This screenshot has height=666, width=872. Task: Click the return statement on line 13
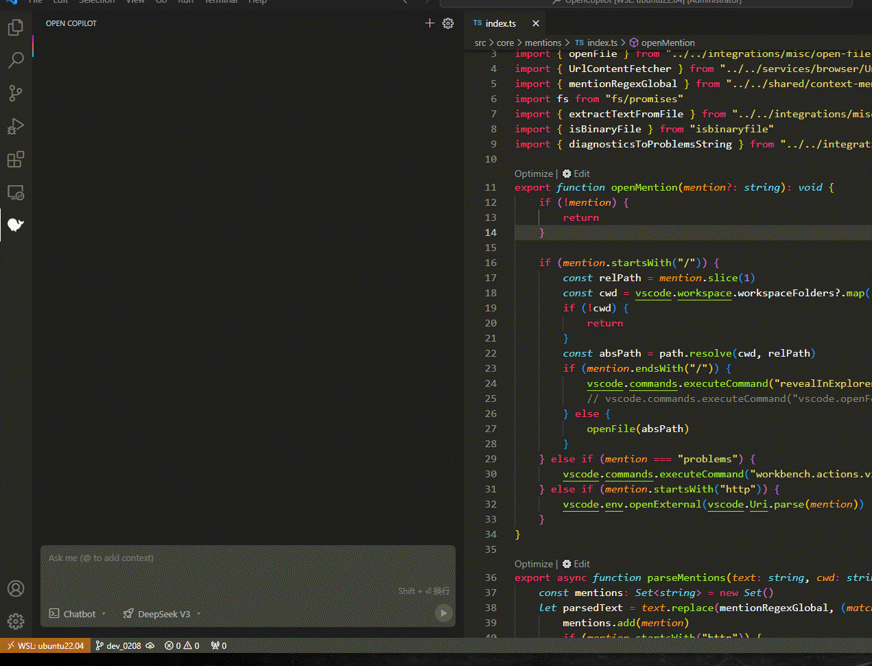point(581,217)
